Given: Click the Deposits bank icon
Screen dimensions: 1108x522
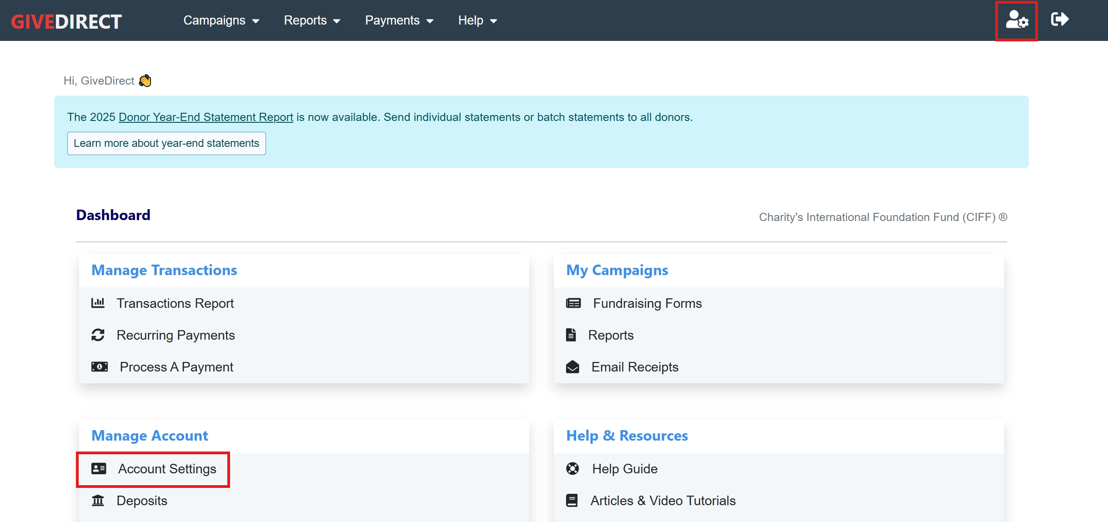Looking at the screenshot, I should [98, 501].
